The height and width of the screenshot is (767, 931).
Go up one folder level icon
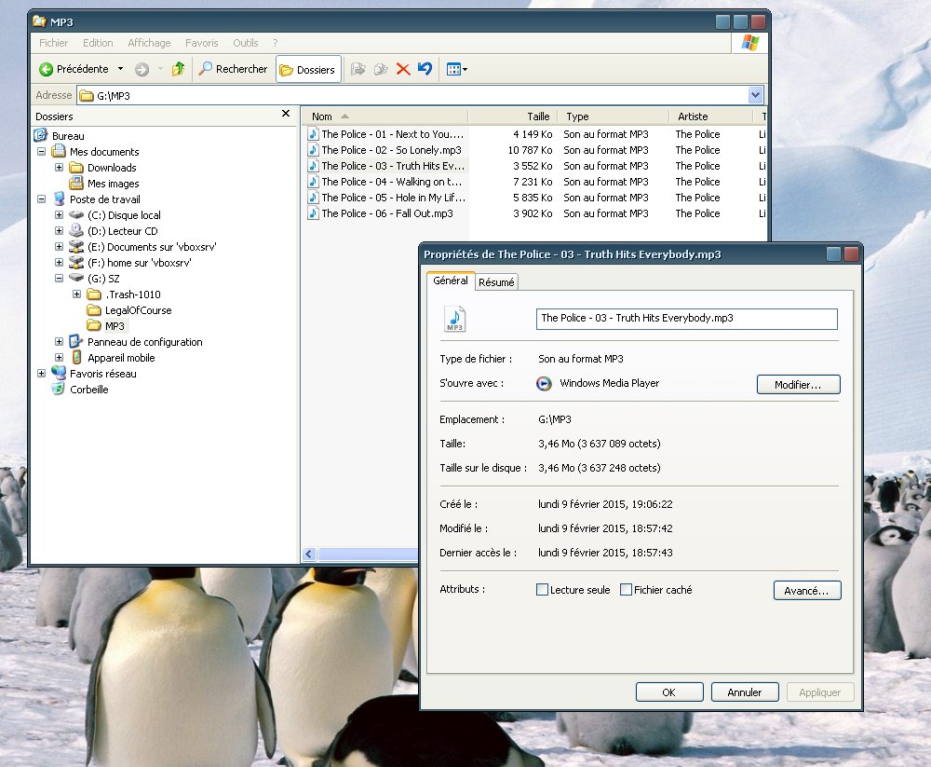[178, 69]
